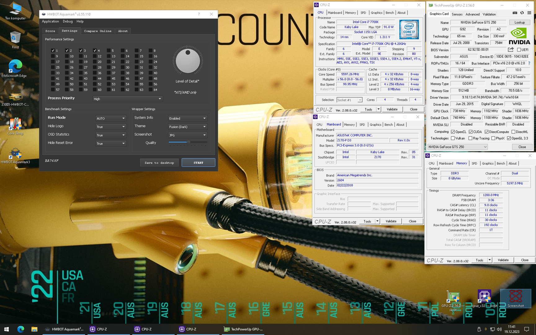Viewport: 536px width, 335px height.
Task: Open the Debug menu in Aquamark
Action: pos(68,21)
